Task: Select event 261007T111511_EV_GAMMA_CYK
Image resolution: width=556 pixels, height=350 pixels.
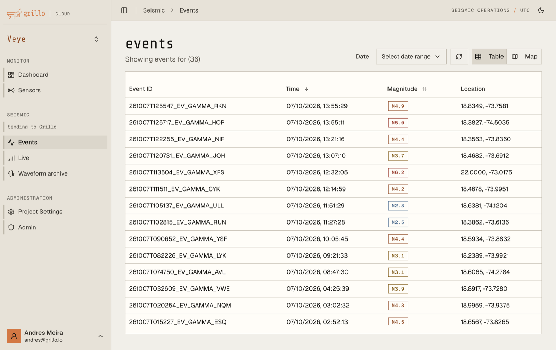Action: click(x=174, y=189)
